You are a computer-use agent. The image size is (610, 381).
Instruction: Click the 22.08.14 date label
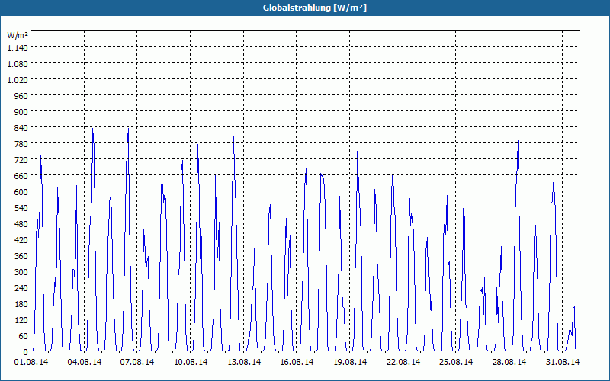[403, 362]
